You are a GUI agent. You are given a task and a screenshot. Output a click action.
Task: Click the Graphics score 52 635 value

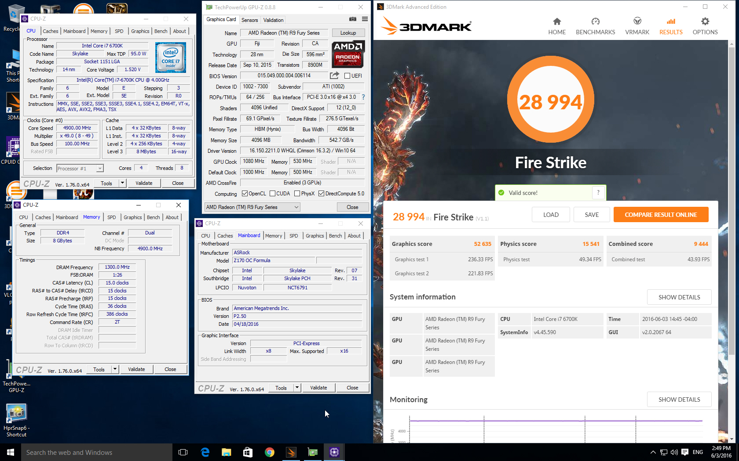coord(483,244)
